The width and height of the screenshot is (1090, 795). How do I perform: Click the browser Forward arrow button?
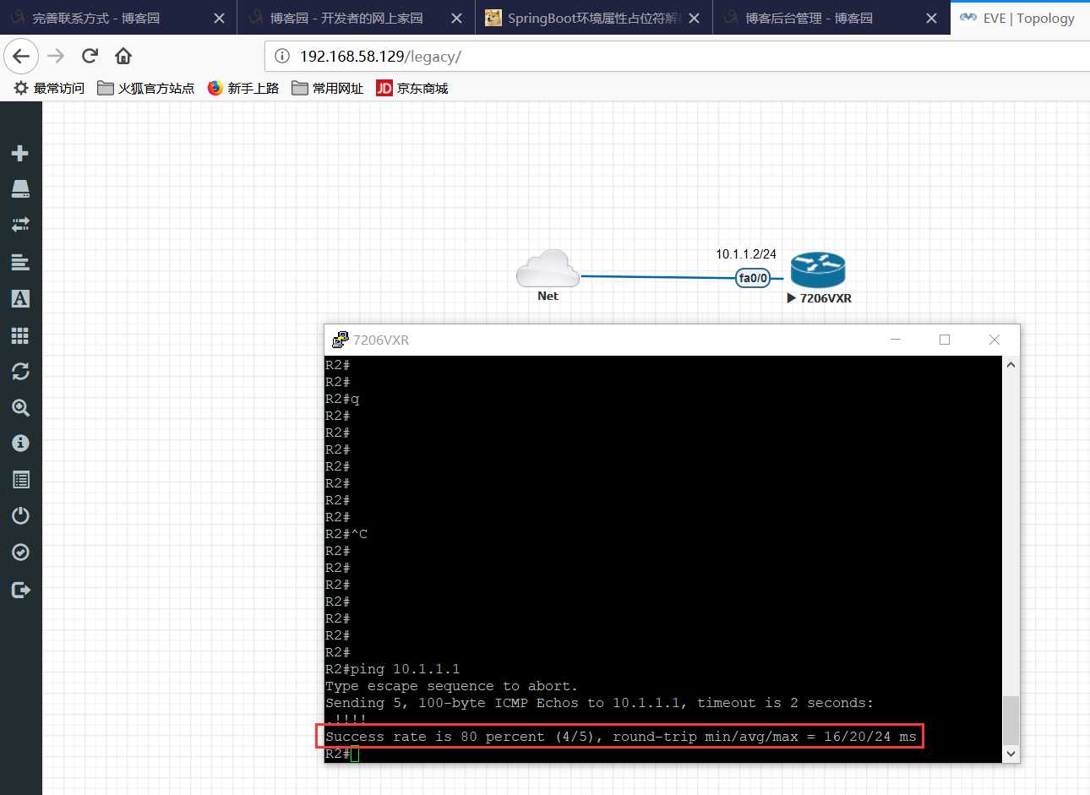[x=56, y=57]
